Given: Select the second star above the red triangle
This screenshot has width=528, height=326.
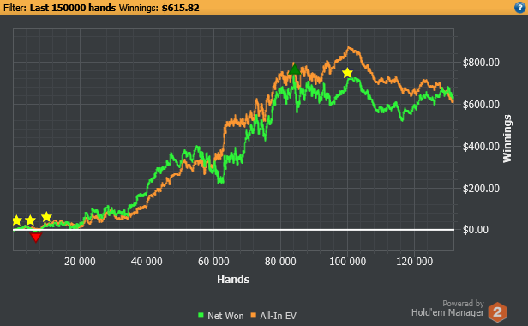Looking at the screenshot, I should click(30, 220).
